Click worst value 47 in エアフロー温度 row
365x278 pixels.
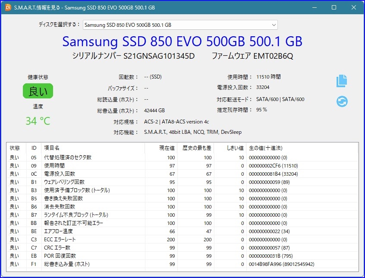coord(209,231)
